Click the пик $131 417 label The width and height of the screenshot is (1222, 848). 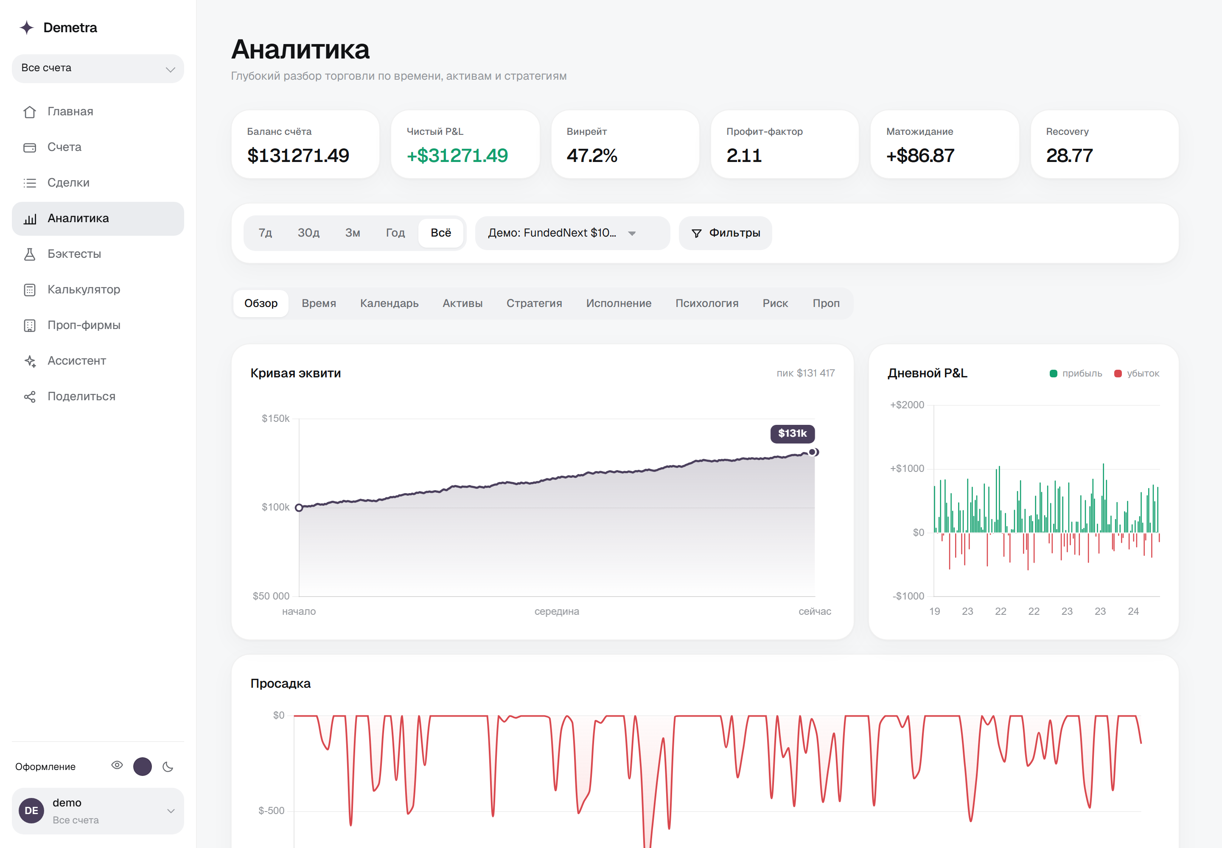(806, 374)
